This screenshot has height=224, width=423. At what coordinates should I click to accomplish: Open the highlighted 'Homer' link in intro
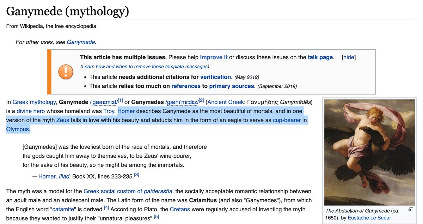[x=126, y=111]
